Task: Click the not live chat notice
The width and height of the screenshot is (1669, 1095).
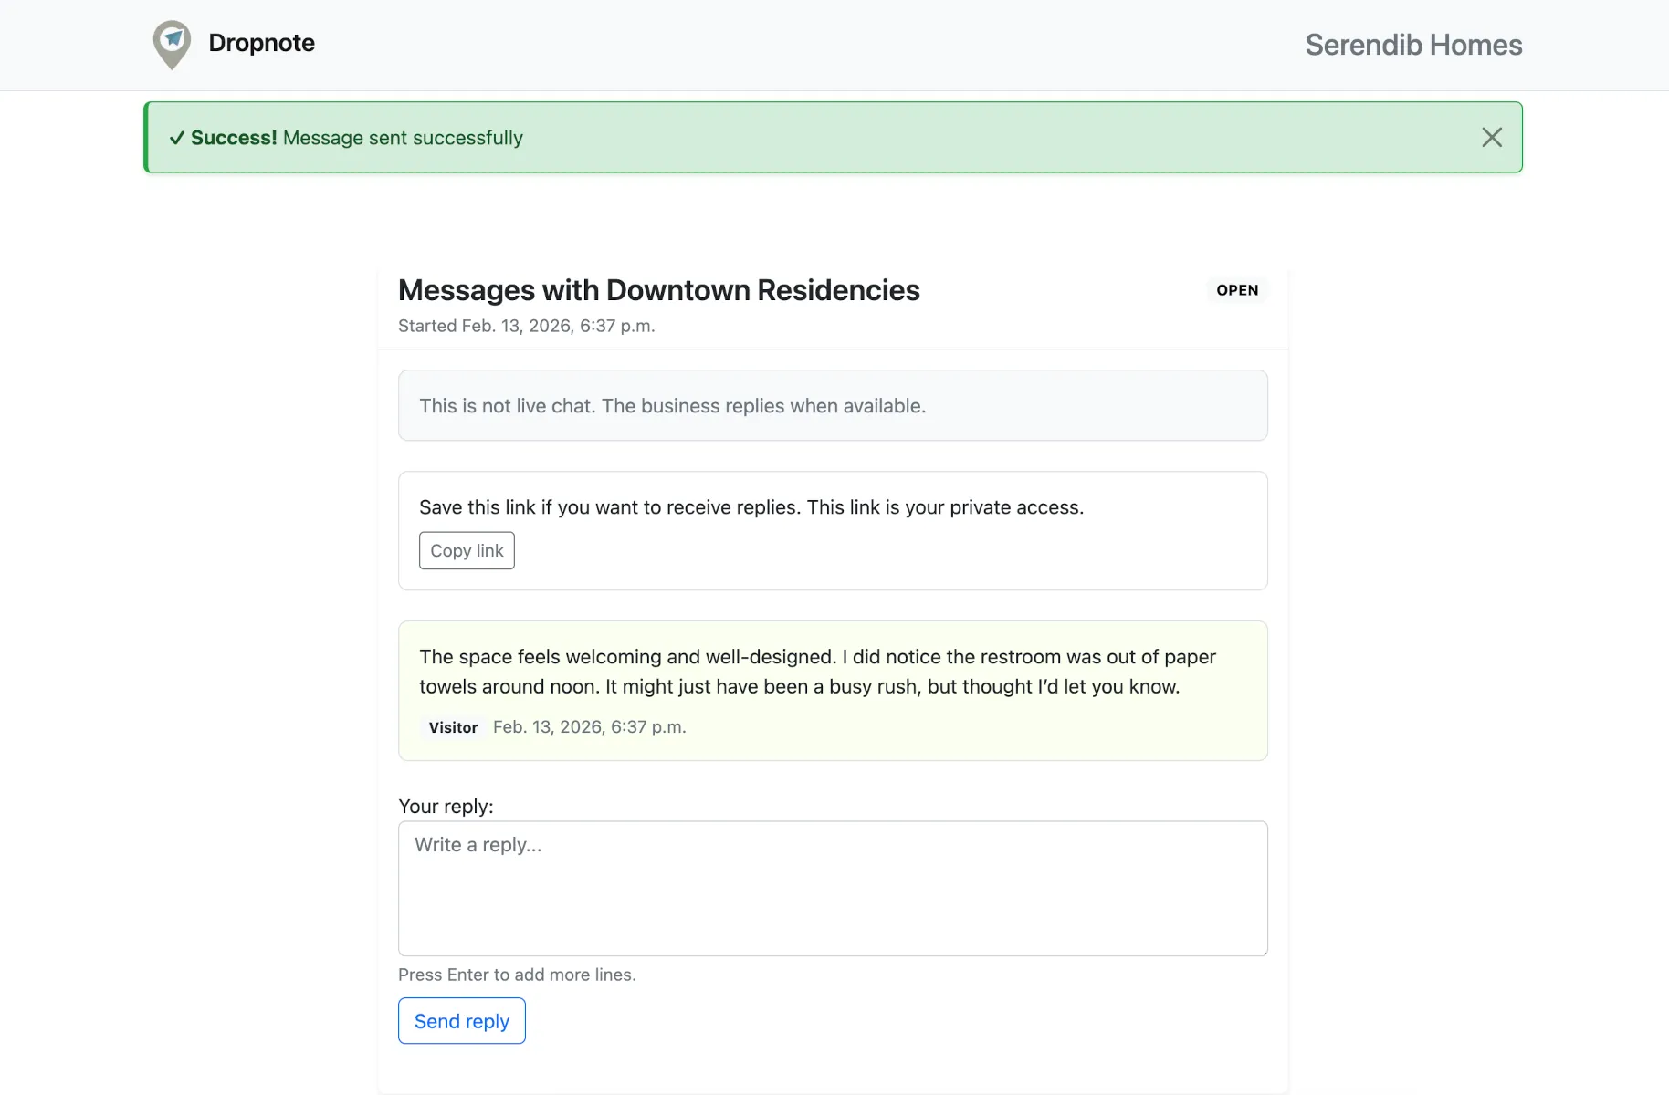Action: (x=672, y=406)
